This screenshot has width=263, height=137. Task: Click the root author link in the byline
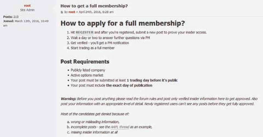click(x=72, y=12)
